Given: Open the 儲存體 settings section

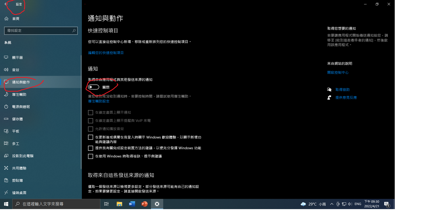Looking at the screenshot, I should (x=17, y=119).
